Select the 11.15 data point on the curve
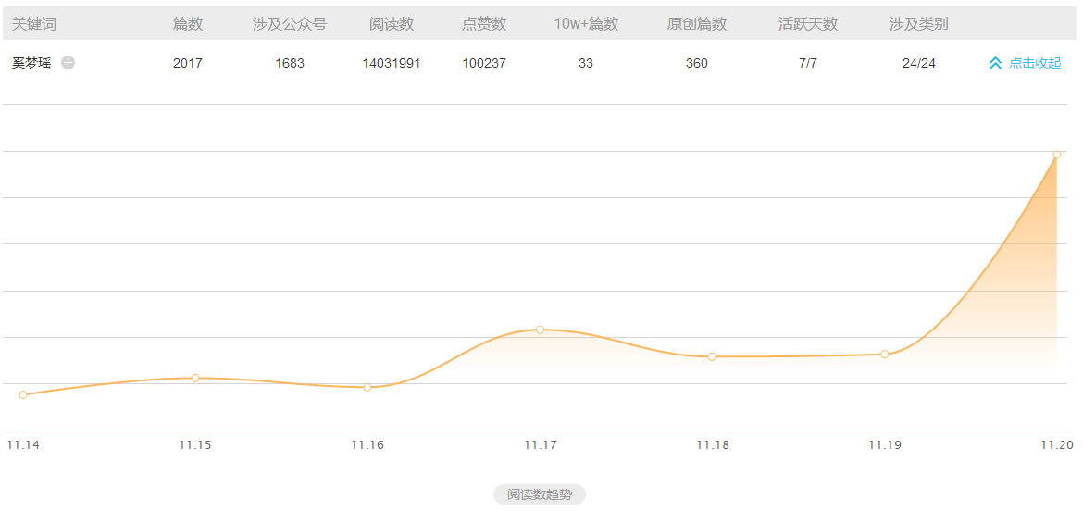1083x511 pixels. (x=195, y=378)
